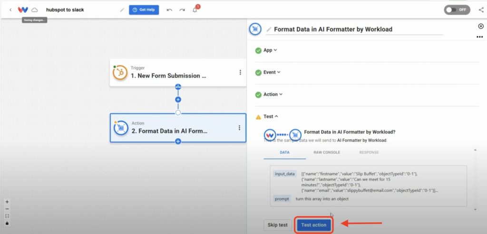Click the branch icon under the trigger node

[178, 86]
